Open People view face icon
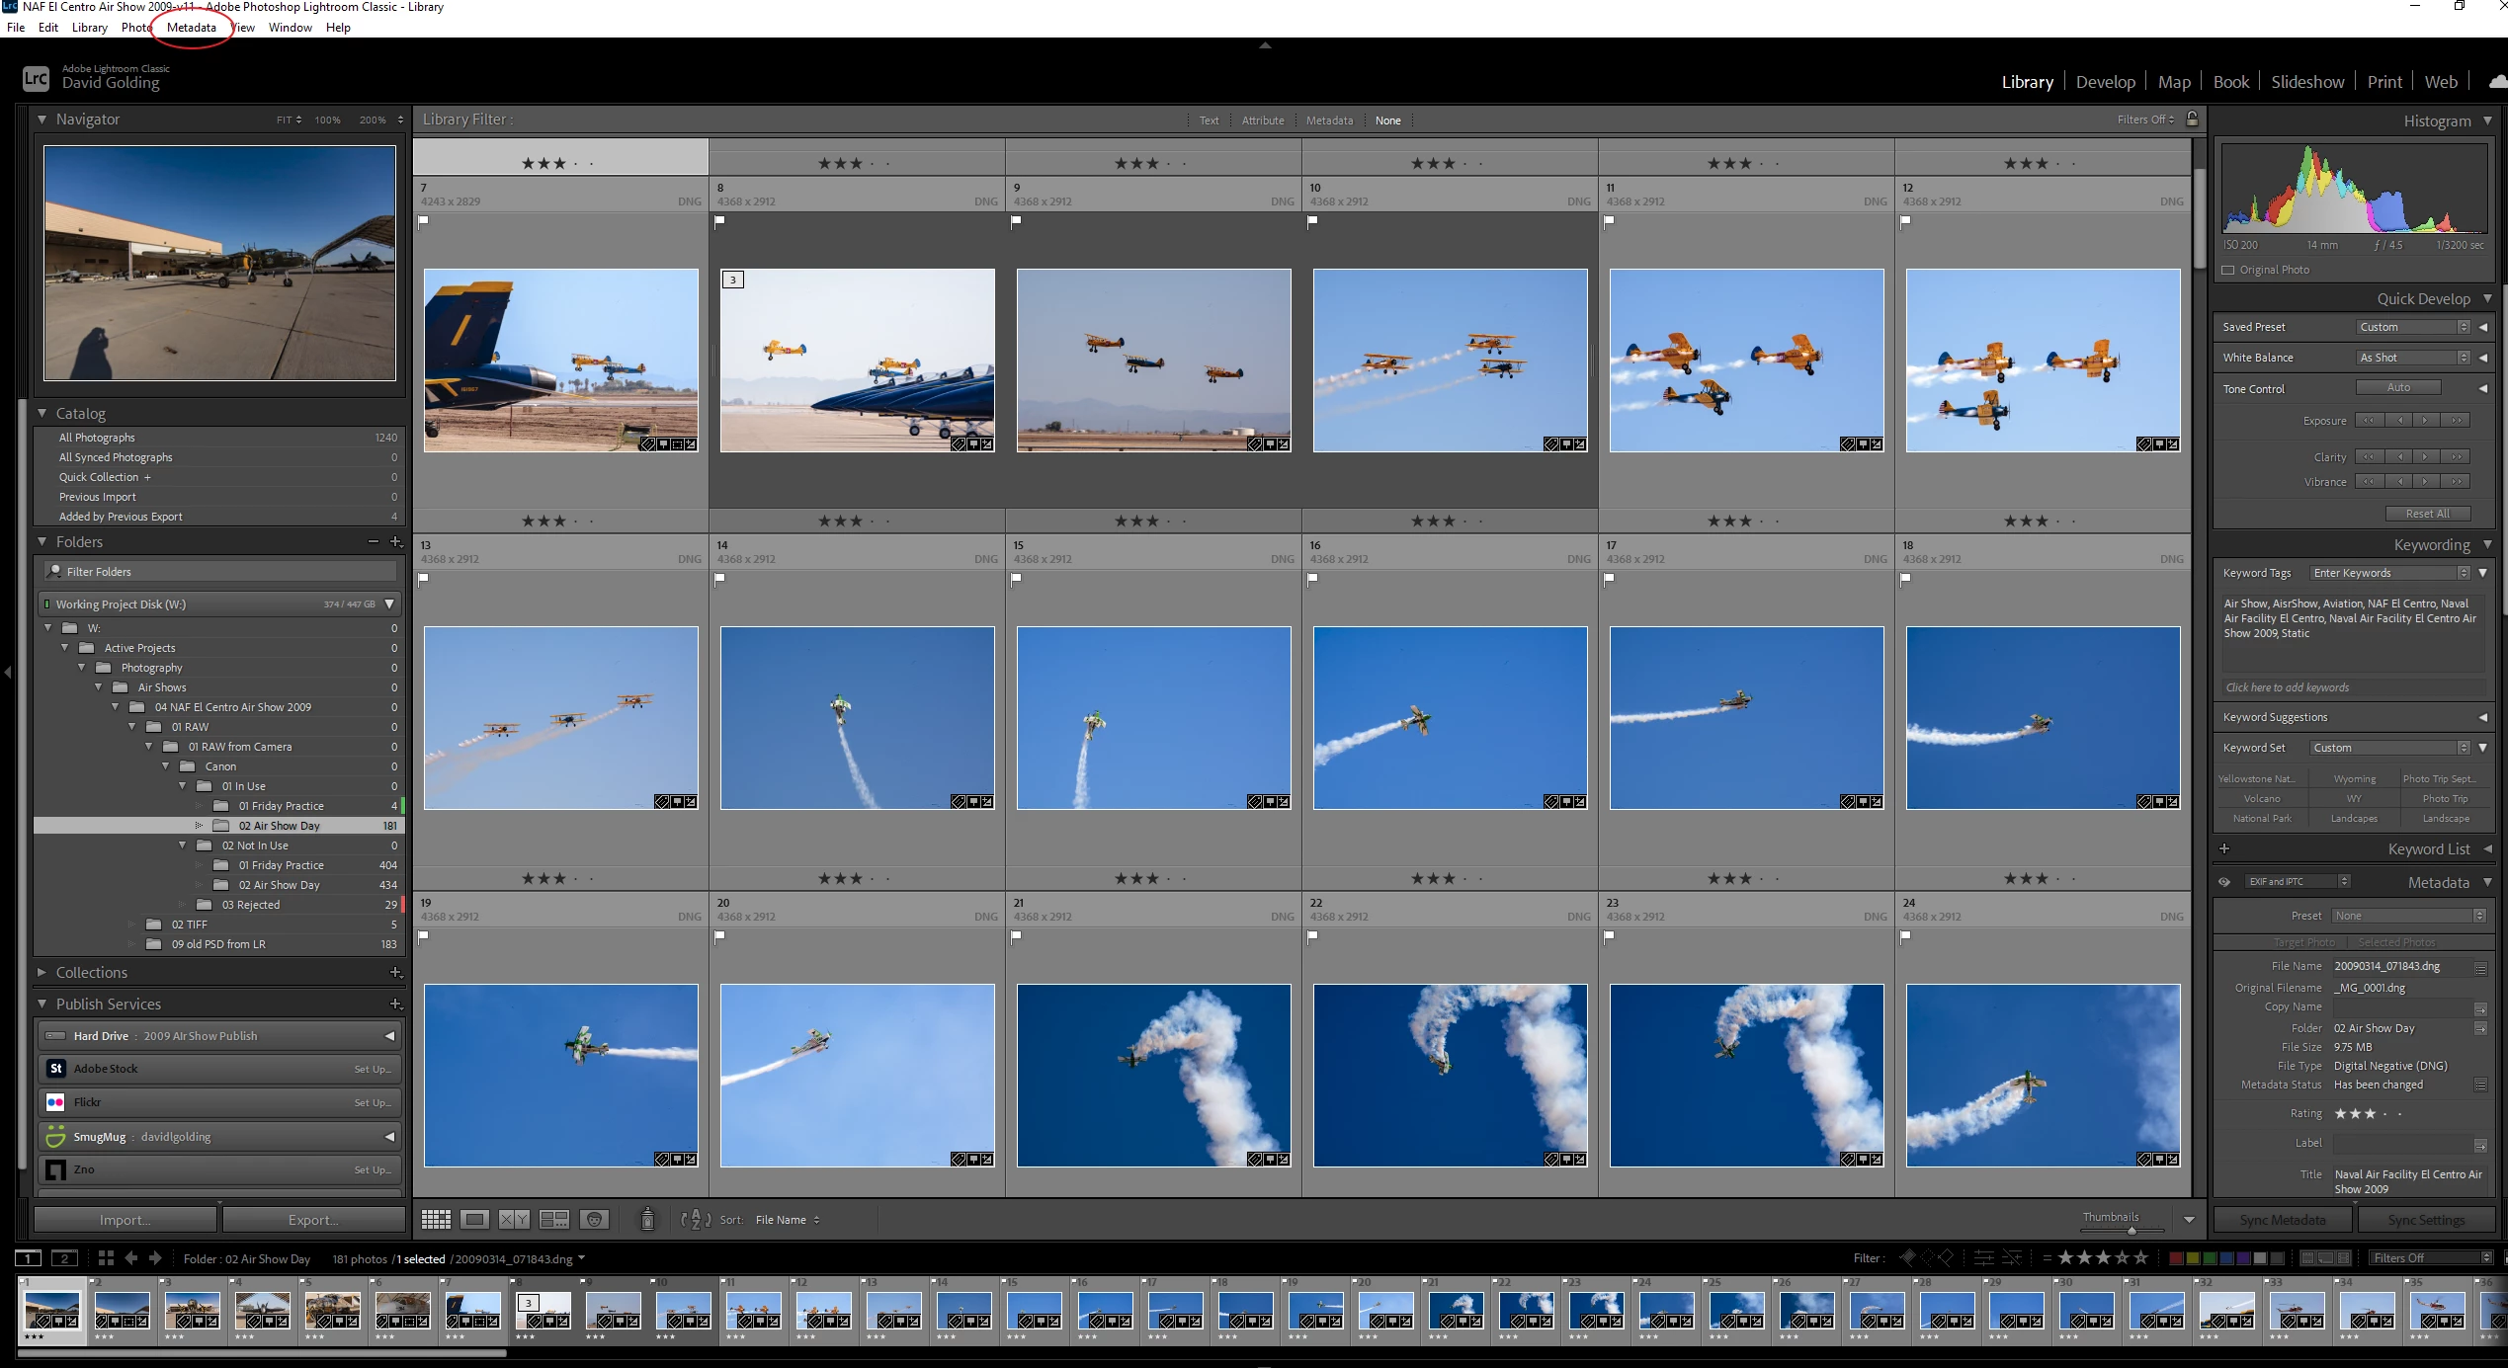Image resolution: width=2508 pixels, height=1368 pixels. pyautogui.click(x=594, y=1220)
